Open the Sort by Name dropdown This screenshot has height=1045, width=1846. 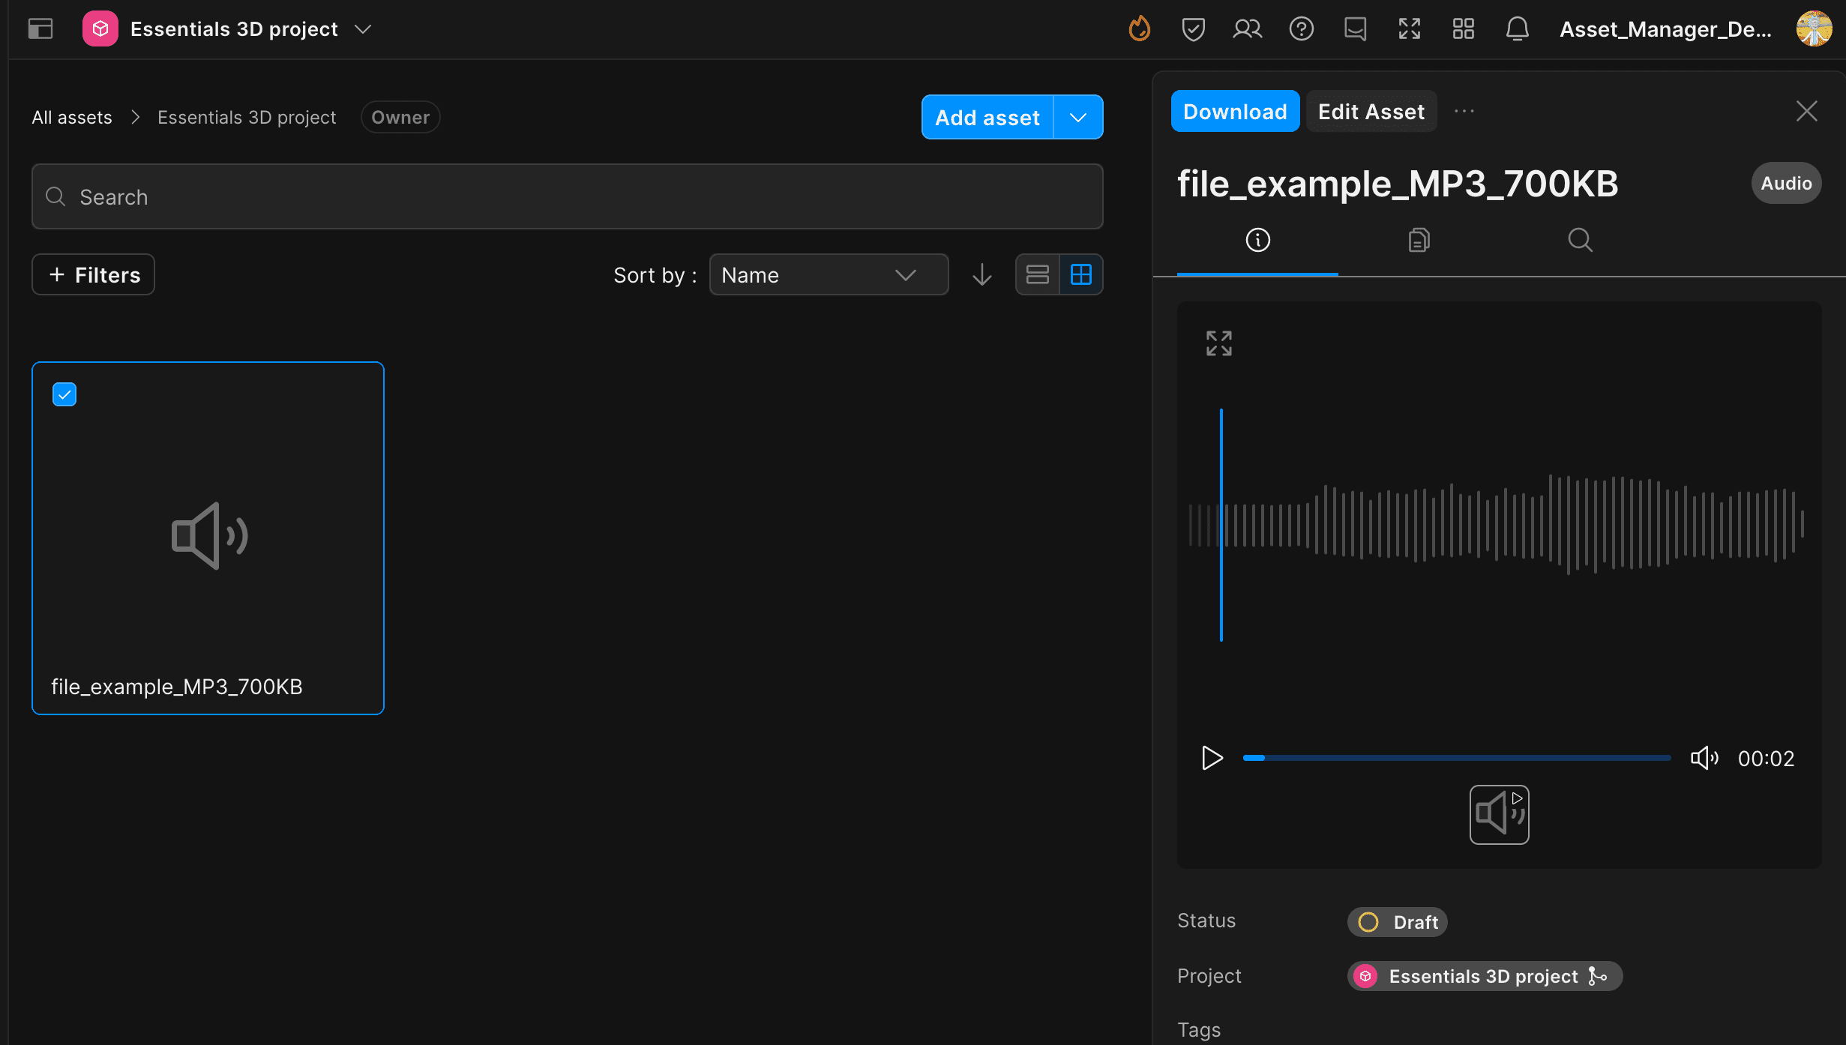tap(829, 274)
